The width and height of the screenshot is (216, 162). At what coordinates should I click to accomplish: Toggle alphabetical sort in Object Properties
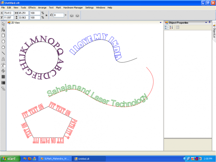pos(171,27)
